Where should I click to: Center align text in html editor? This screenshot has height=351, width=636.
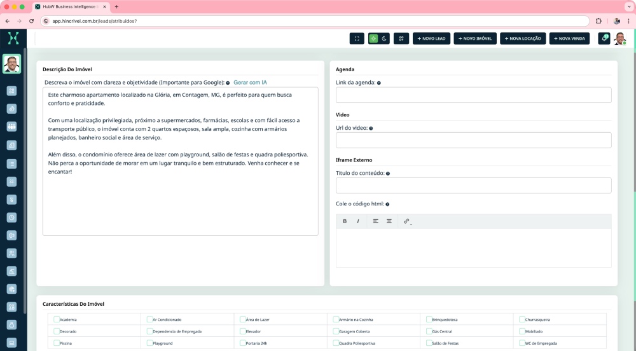pos(389,221)
